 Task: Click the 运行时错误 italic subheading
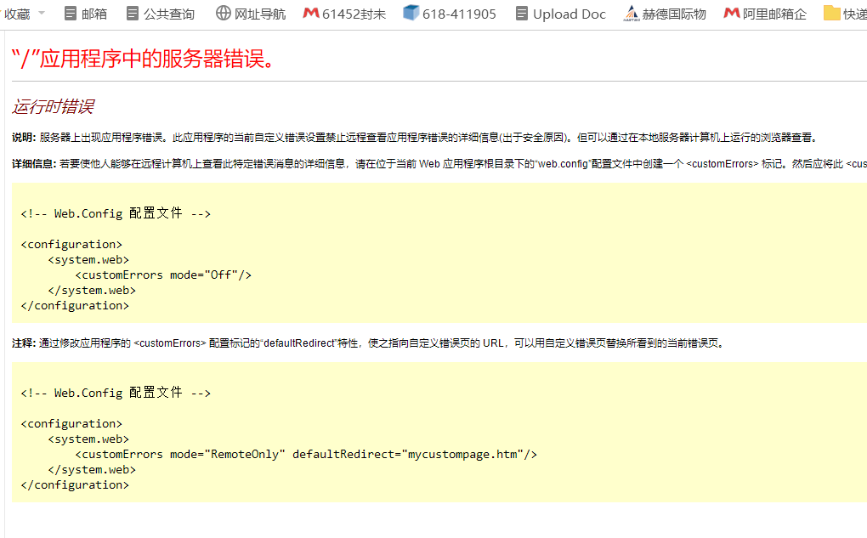[x=53, y=107]
